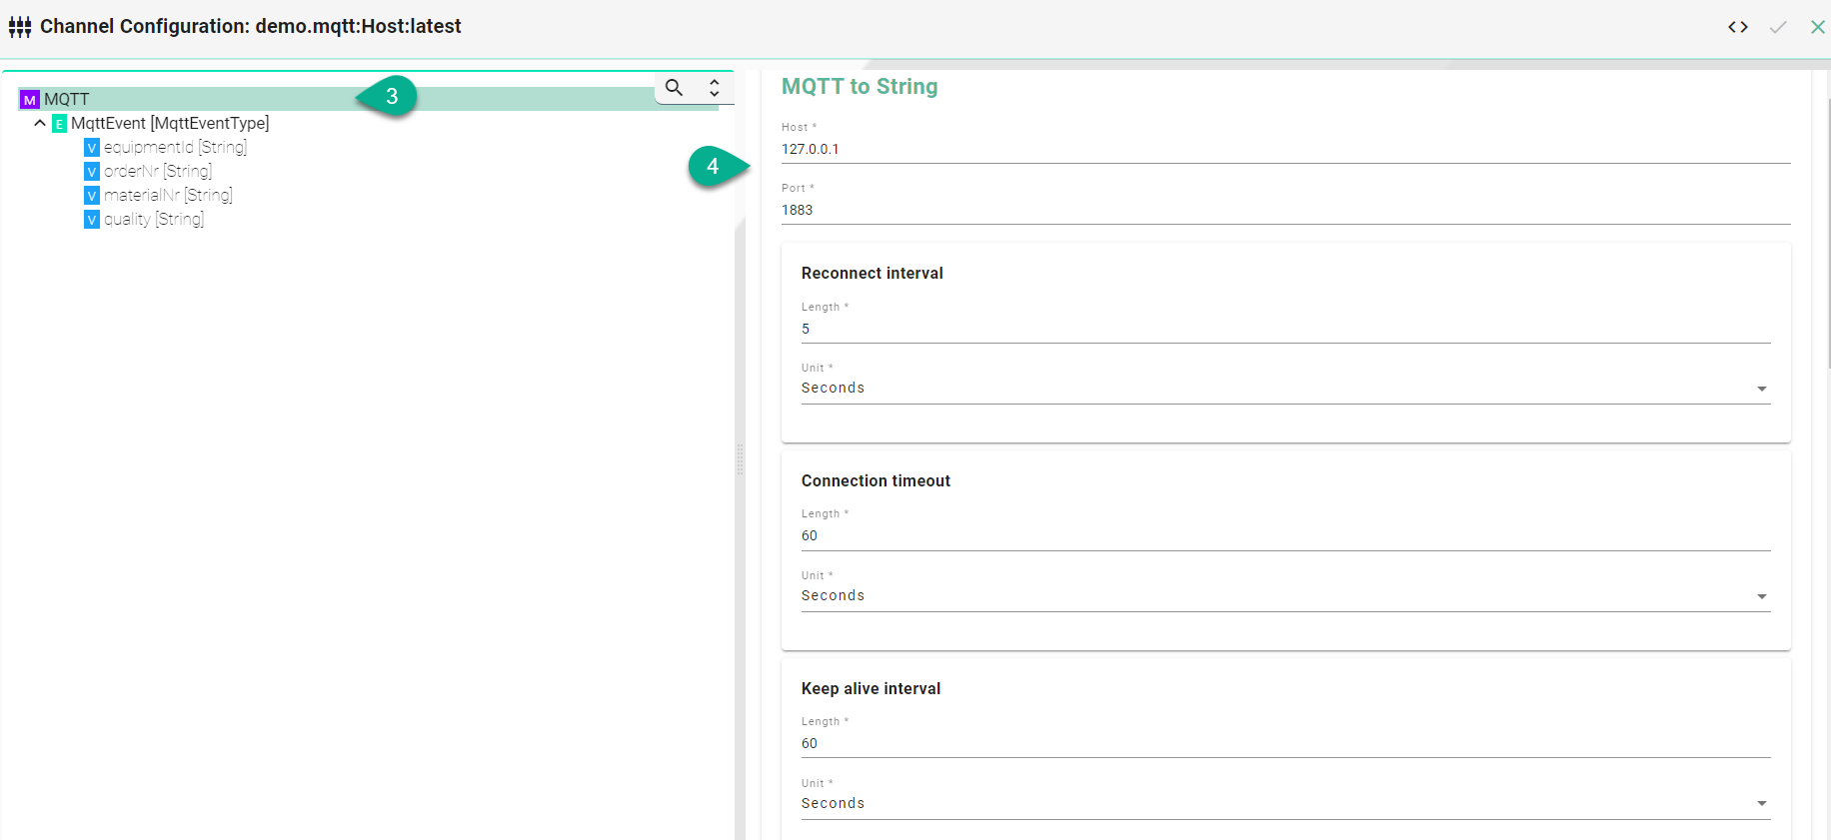Click the Host input field
This screenshot has width=1831, height=840.
1284,150
